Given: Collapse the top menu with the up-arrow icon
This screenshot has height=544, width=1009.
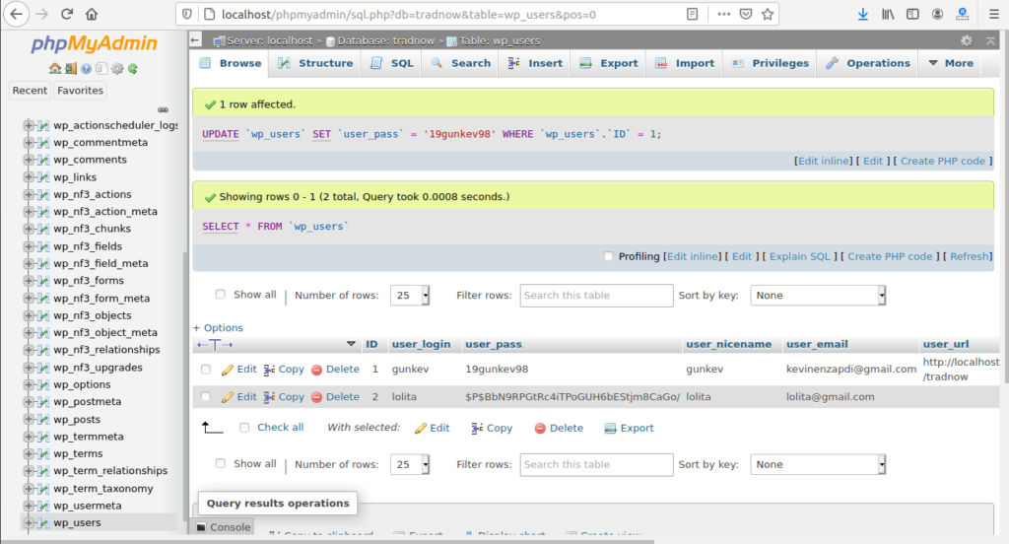Looking at the screenshot, I should pyautogui.click(x=990, y=40).
